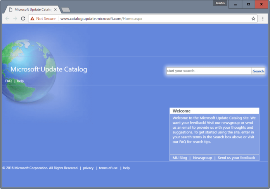The width and height of the screenshot is (270, 189).
Task: Open the terms of use link
Action: click(x=108, y=168)
